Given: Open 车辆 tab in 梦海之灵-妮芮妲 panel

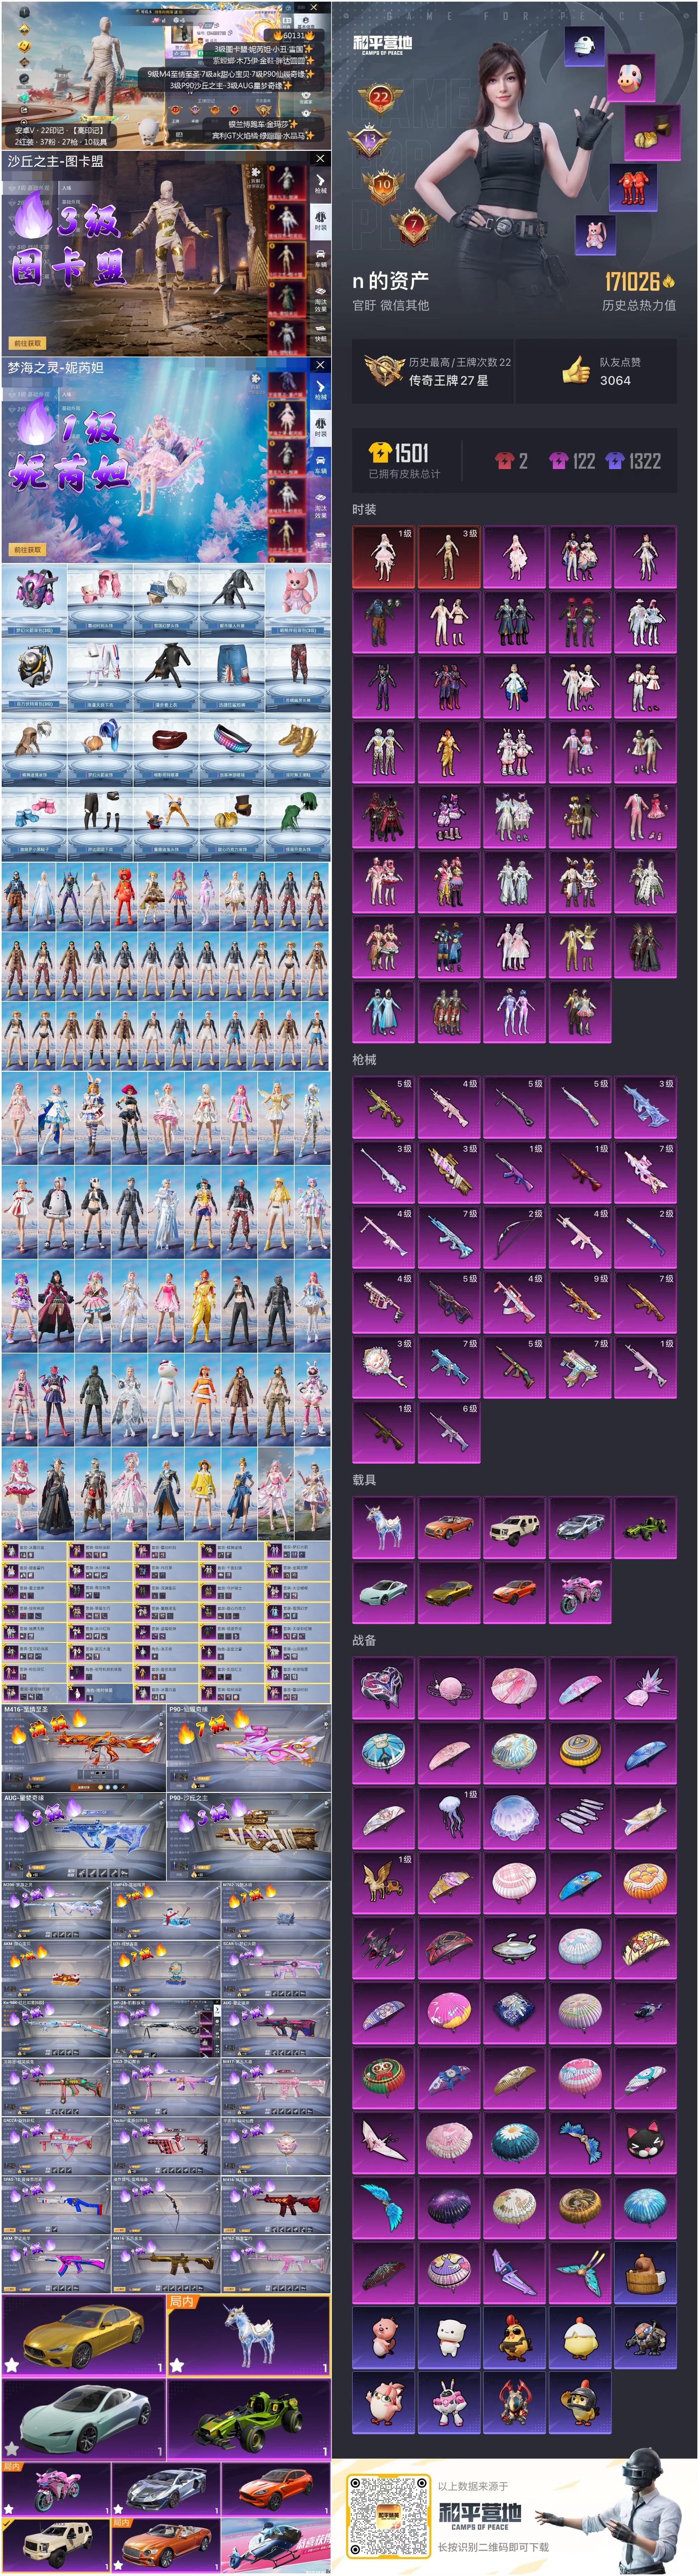Looking at the screenshot, I should tap(321, 465).
